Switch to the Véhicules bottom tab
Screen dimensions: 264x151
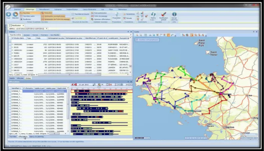pos(20,78)
